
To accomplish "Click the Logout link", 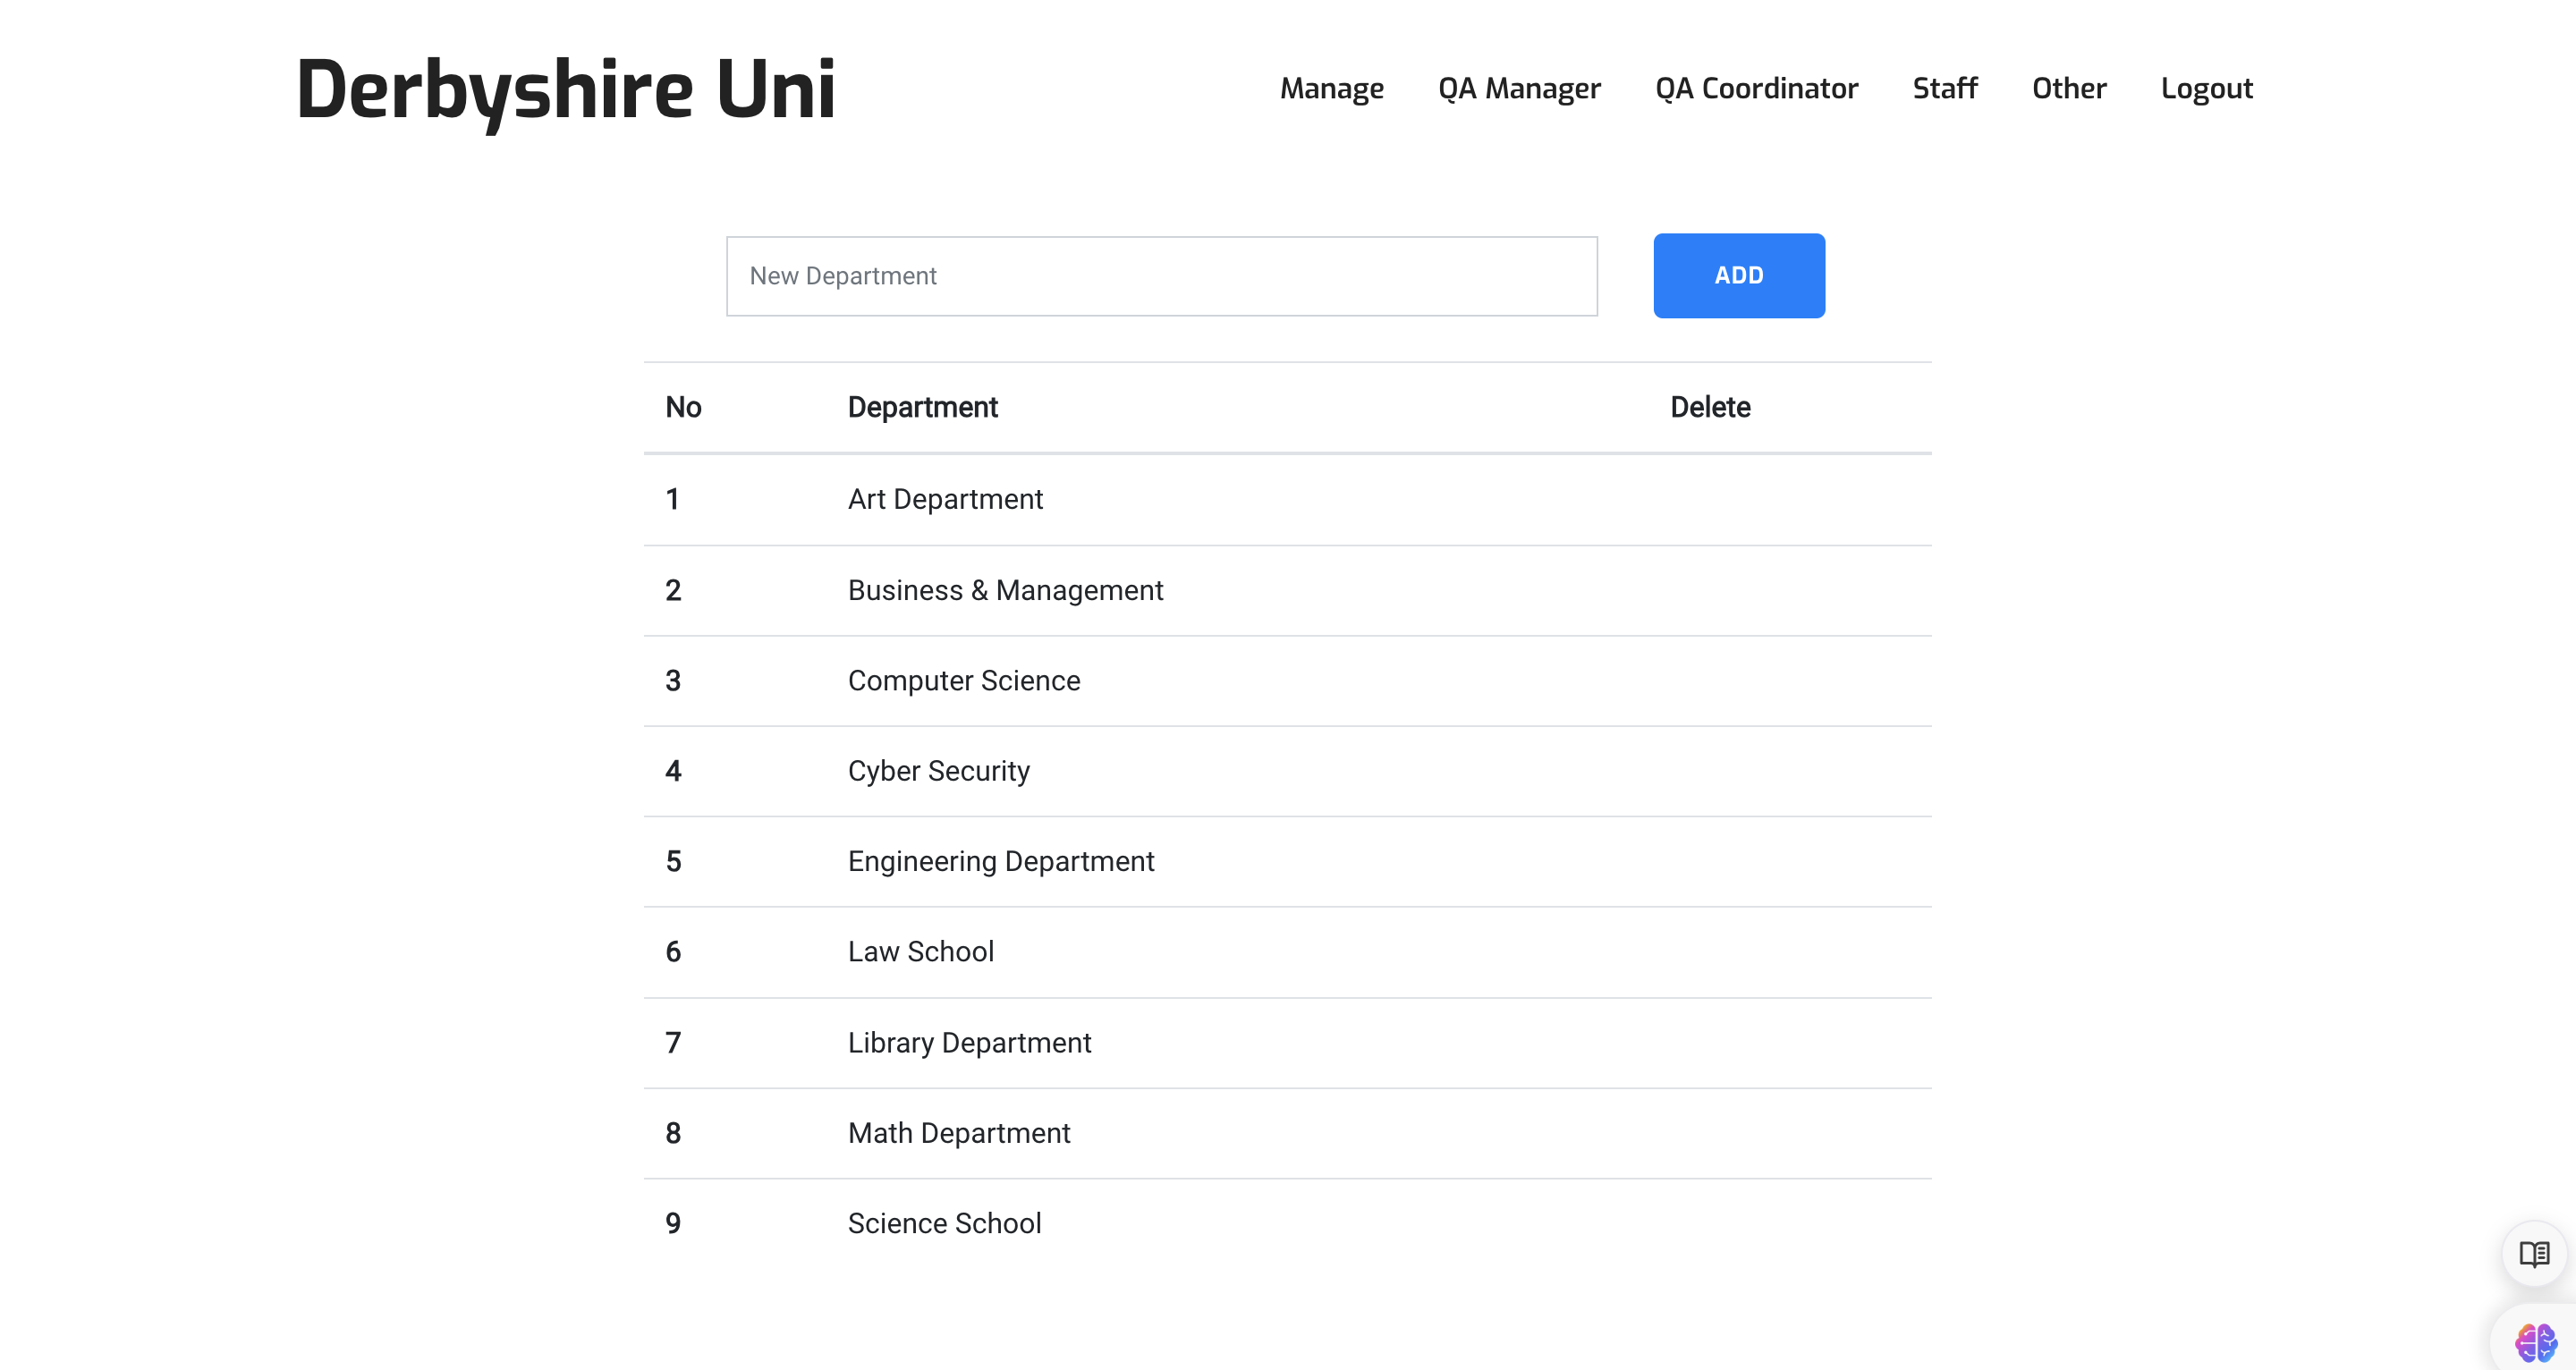I will 2206,88.
